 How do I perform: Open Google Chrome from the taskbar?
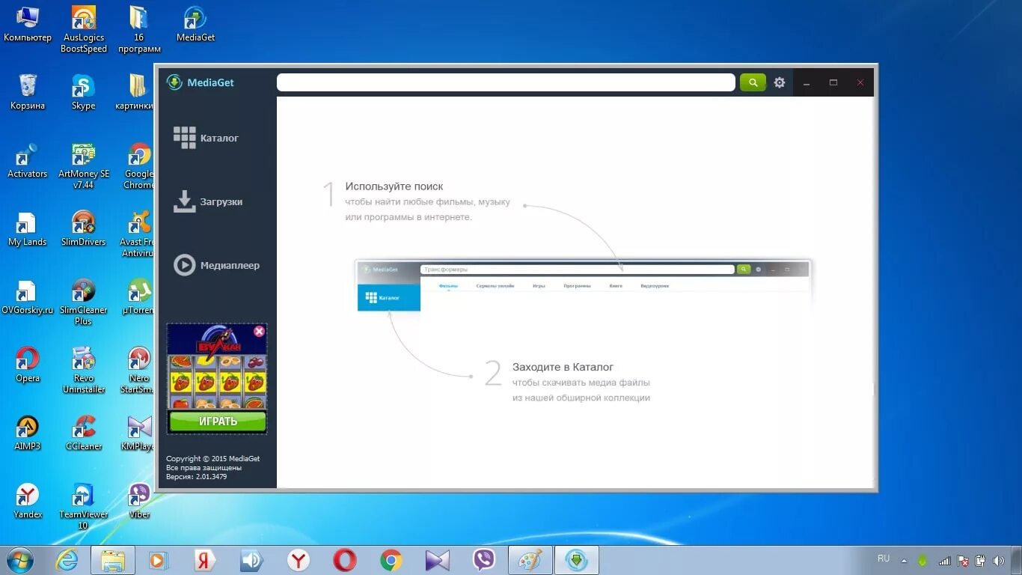point(391,560)
